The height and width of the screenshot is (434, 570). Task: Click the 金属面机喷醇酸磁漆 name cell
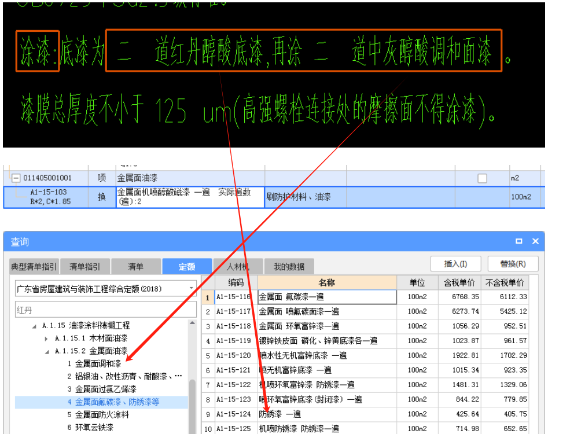[190, 197]
